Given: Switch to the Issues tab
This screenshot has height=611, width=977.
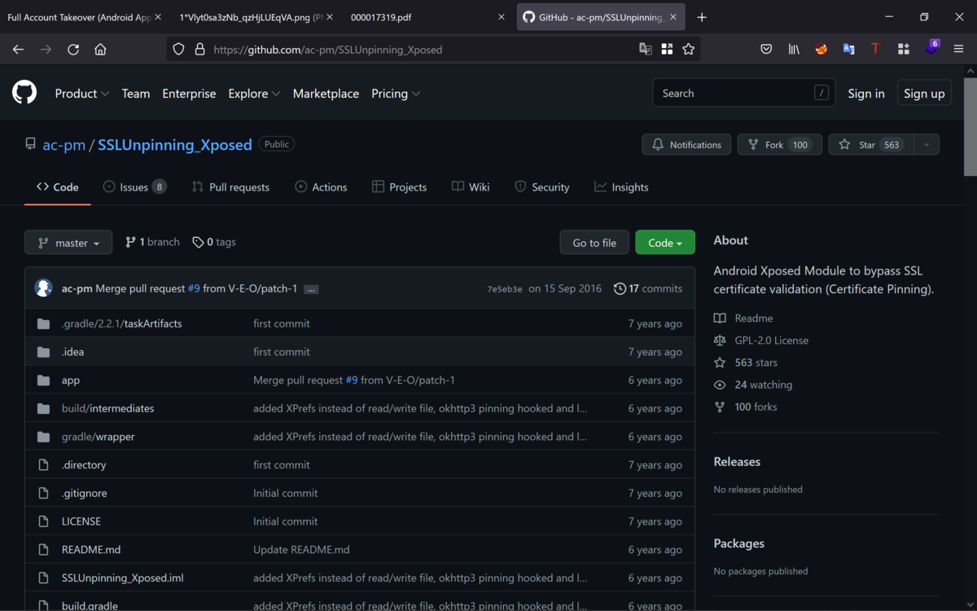Looking at the screenshot, I should [x=134, y=187].
